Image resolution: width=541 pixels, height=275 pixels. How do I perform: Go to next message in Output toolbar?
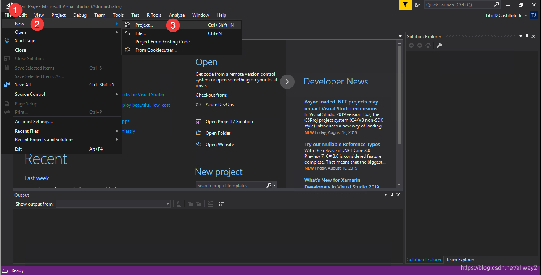point(199,204)
